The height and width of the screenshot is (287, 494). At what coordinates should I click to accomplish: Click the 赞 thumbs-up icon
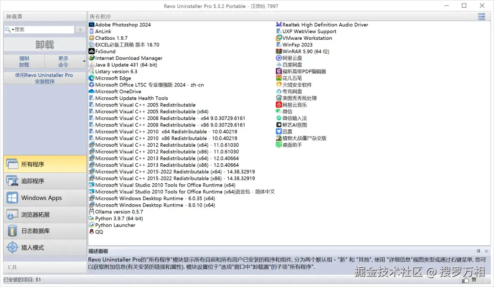coord(465,279)
